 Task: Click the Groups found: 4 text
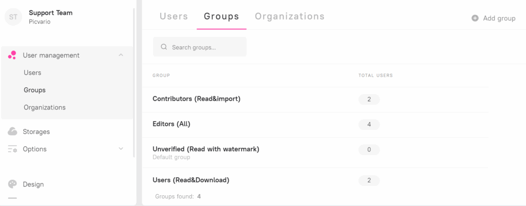click(178, 196)
